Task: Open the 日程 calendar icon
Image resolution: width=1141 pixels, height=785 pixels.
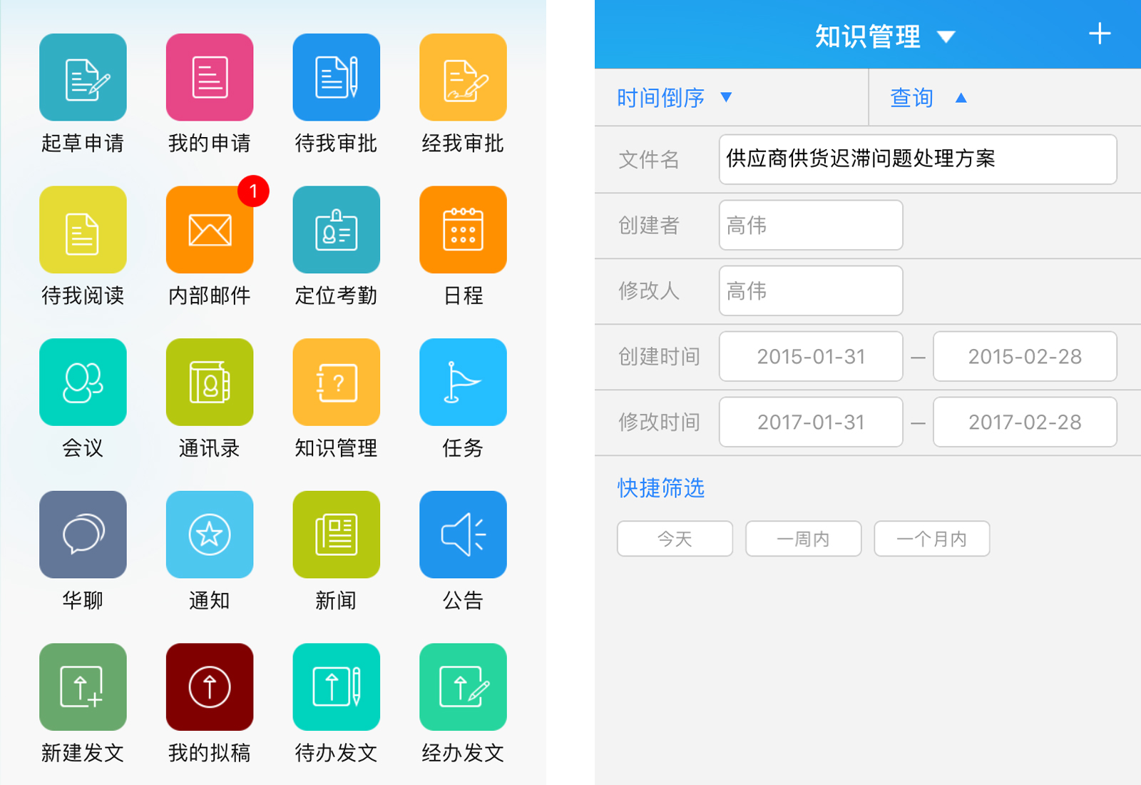Action: click(x=463, y=230)
